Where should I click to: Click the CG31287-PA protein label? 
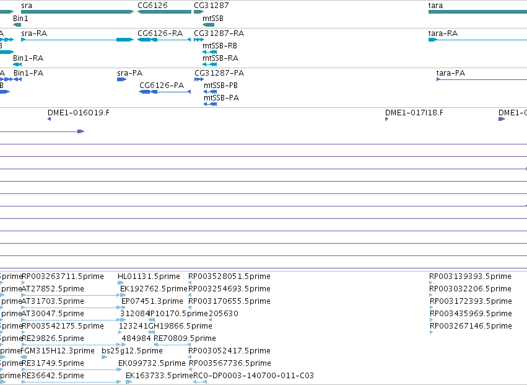coord(219,73)
